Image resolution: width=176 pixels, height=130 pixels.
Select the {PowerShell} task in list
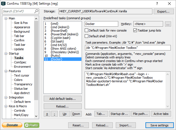63,31
